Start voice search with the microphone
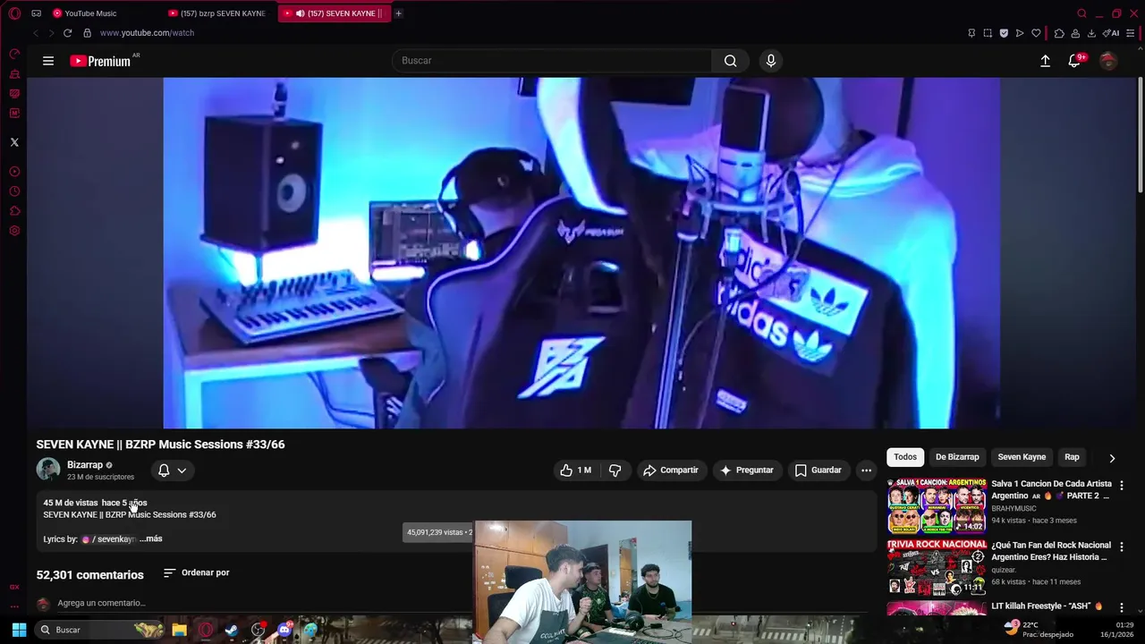The height and width of the screenshot is (644, 1145). tap(771, 61)
